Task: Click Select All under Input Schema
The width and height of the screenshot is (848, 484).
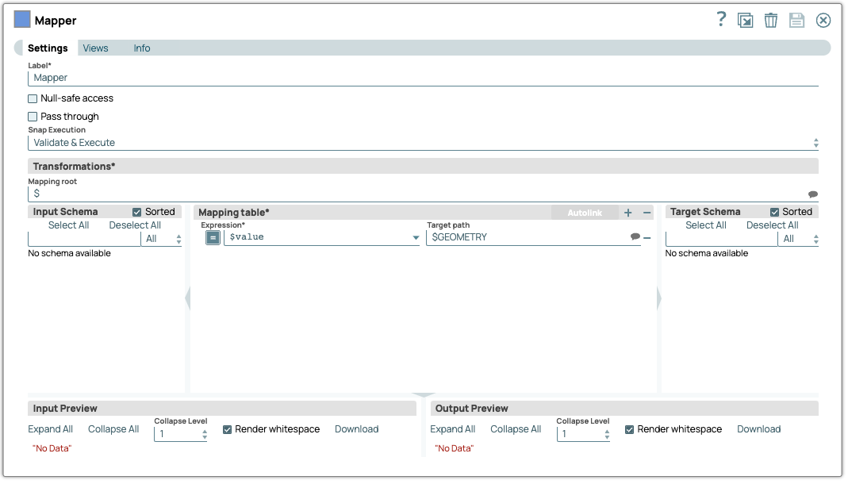Action: pyautogui.click(x=68, y=225)
